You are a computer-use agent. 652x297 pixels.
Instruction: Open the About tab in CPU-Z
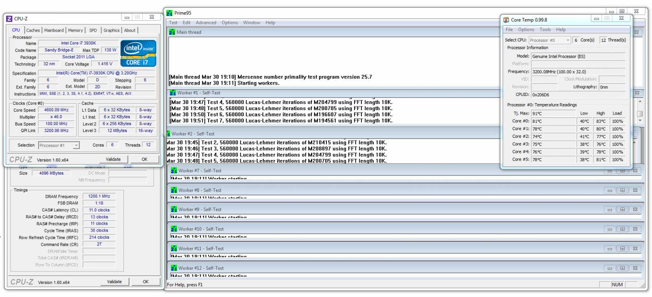coord(130,30)
